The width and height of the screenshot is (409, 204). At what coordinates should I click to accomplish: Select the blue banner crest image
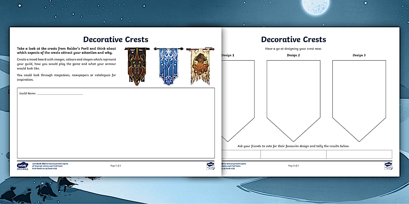168,65
